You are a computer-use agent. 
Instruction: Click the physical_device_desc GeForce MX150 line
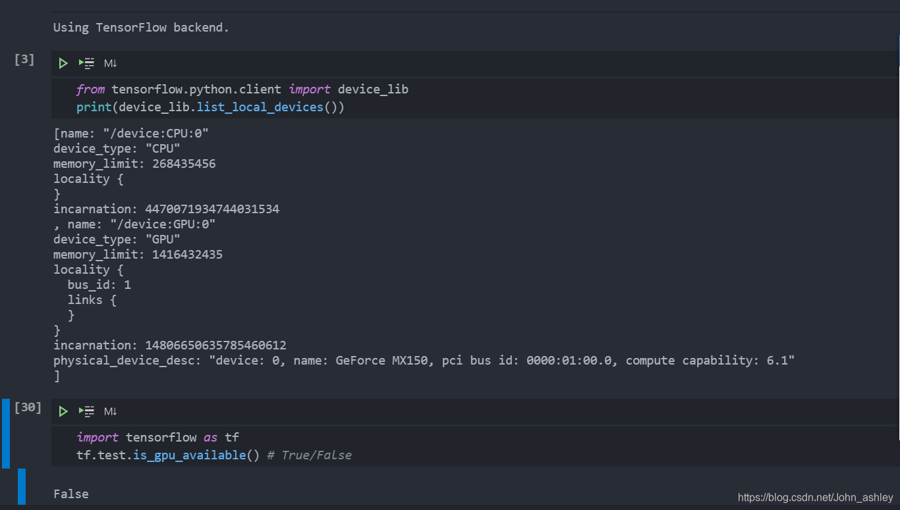coord(424,360)
